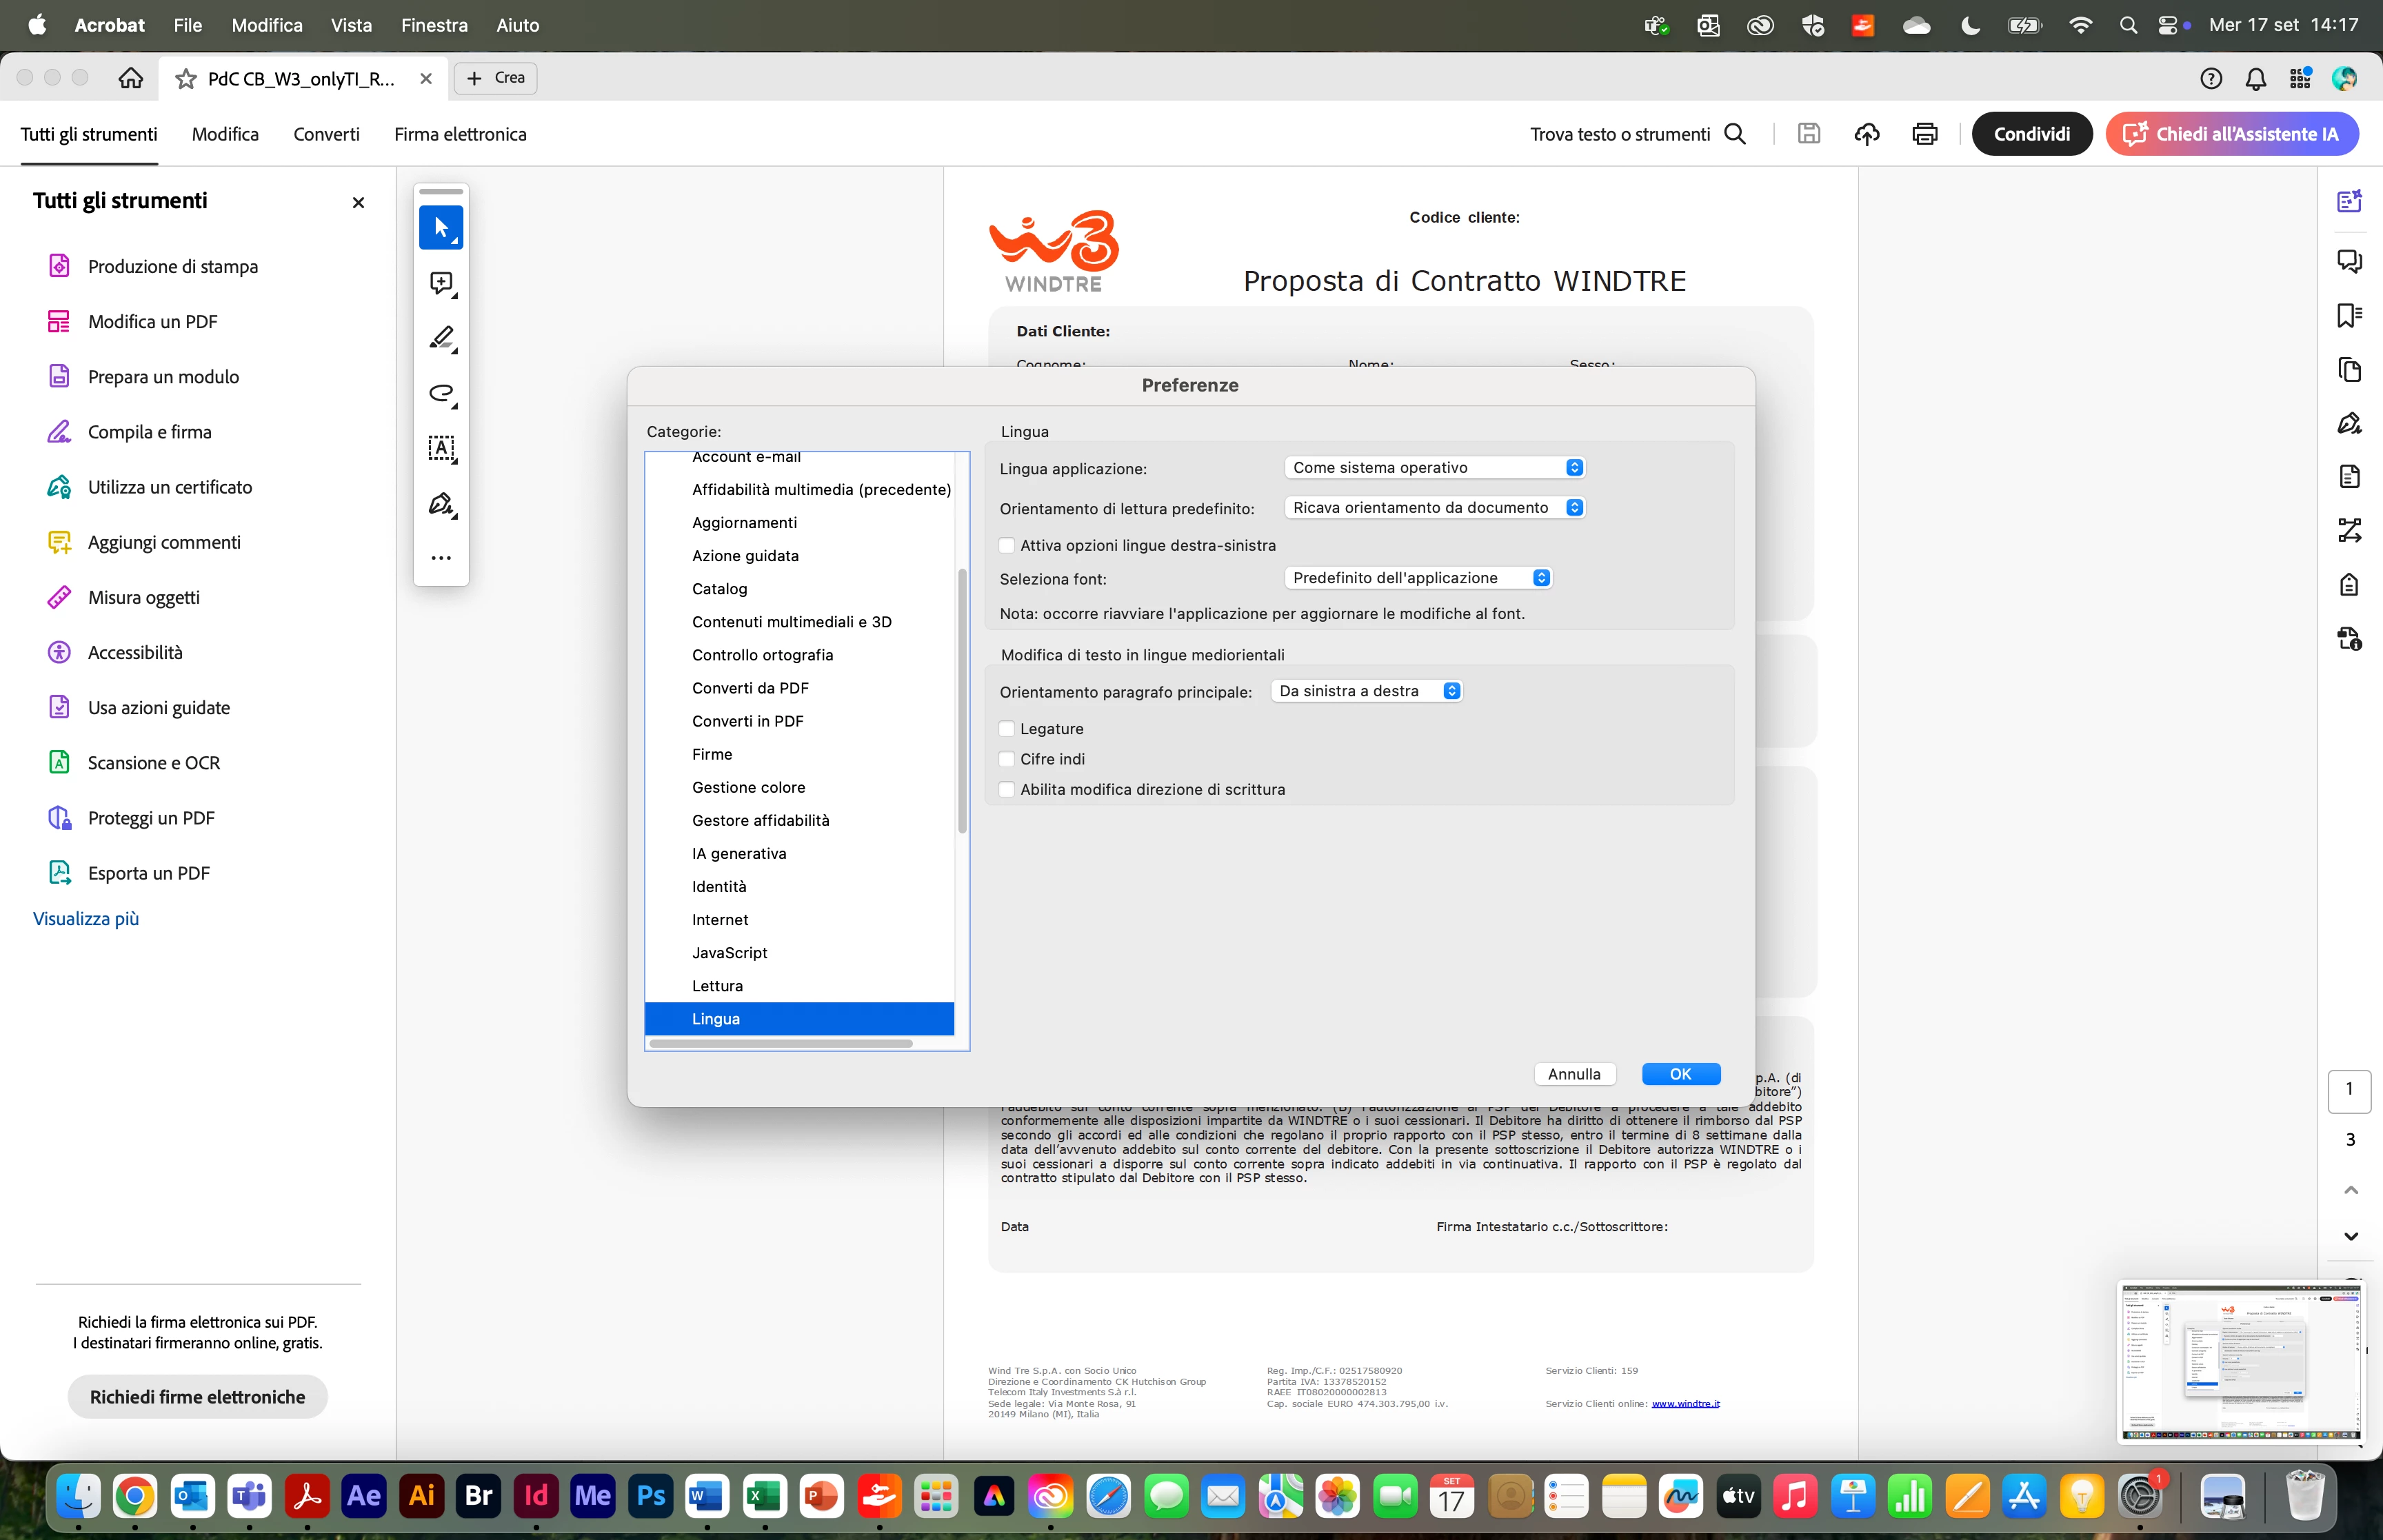Image resolution: width=2383 pixels, height=1540 pixels.
Task: Select the arrow selection tool
Action: pyautogui.click(x=441, y=228)
